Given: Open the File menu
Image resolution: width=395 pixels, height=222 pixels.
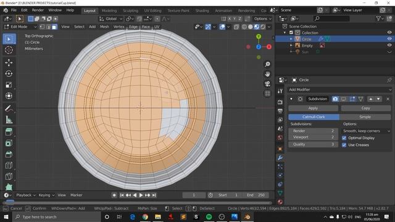Looking at the screenshot, I should [14, 10].
